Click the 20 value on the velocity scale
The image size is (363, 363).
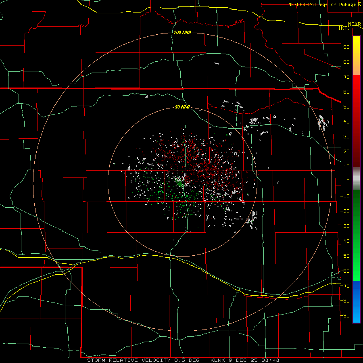click(346, 152)
